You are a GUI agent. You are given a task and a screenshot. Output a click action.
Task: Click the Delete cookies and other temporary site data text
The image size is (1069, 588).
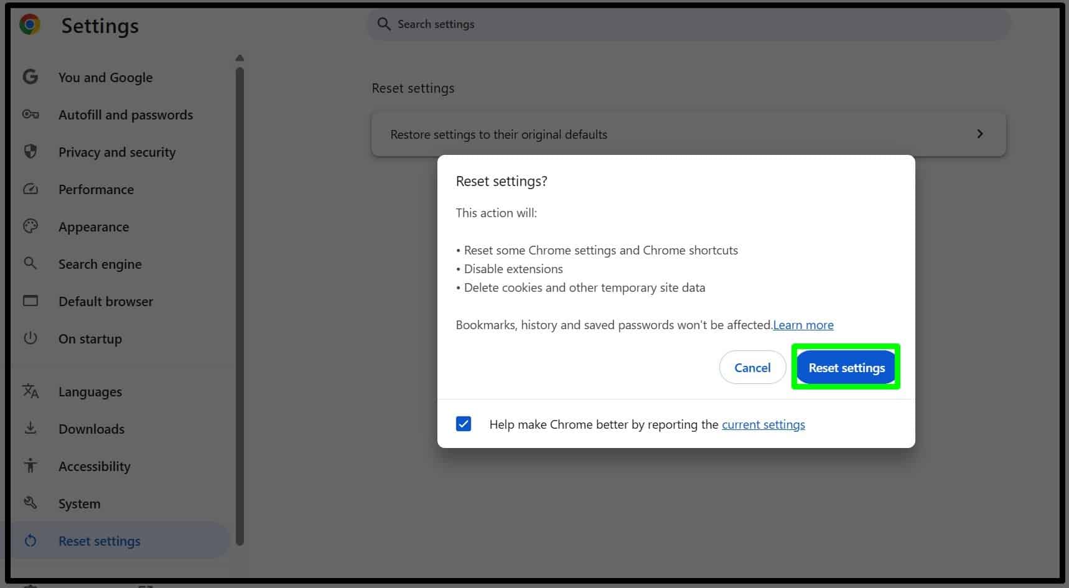tap(584, 287)
